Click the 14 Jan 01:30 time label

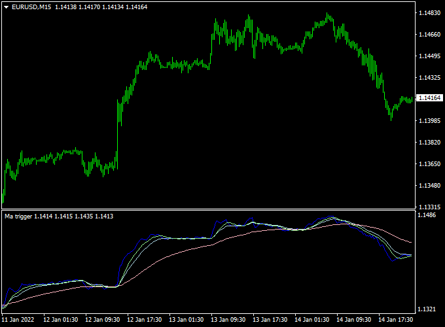tap(312, 320)
